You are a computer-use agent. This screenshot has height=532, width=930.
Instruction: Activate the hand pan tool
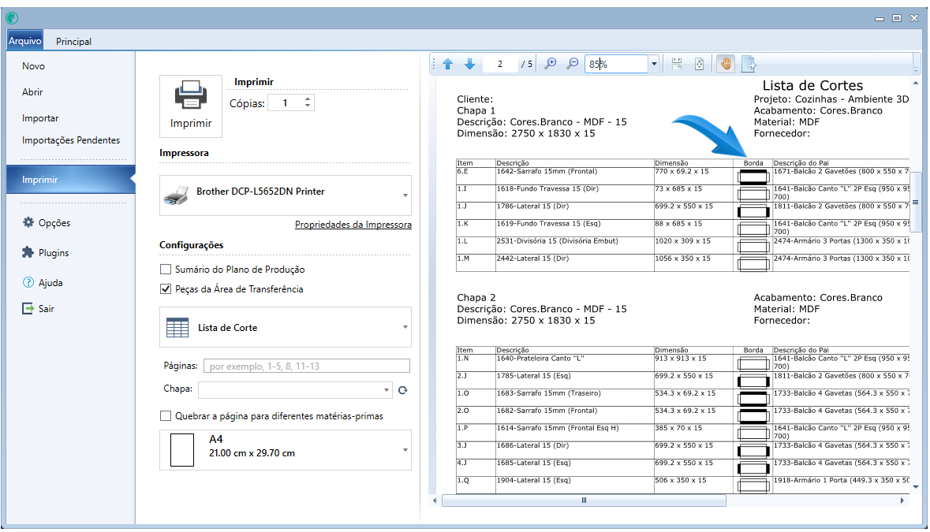726,64
